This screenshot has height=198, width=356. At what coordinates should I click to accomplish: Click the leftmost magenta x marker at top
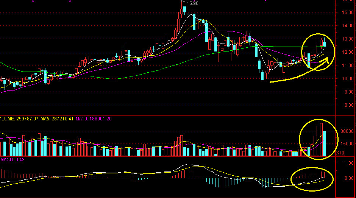pos(33,1)
